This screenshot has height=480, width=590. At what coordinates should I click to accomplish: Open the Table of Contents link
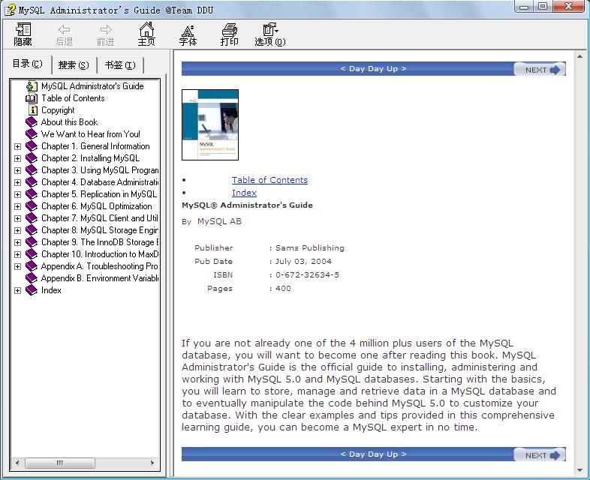(x=269, y=180)
